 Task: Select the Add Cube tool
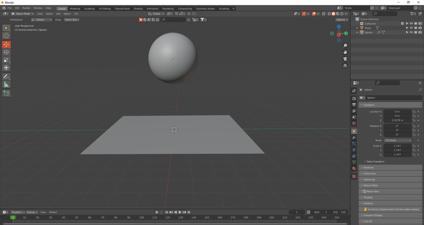click(6, 93)
